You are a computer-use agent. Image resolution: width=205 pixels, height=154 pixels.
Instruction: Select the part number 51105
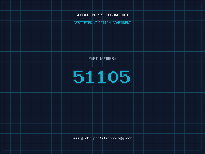(101, 77)
